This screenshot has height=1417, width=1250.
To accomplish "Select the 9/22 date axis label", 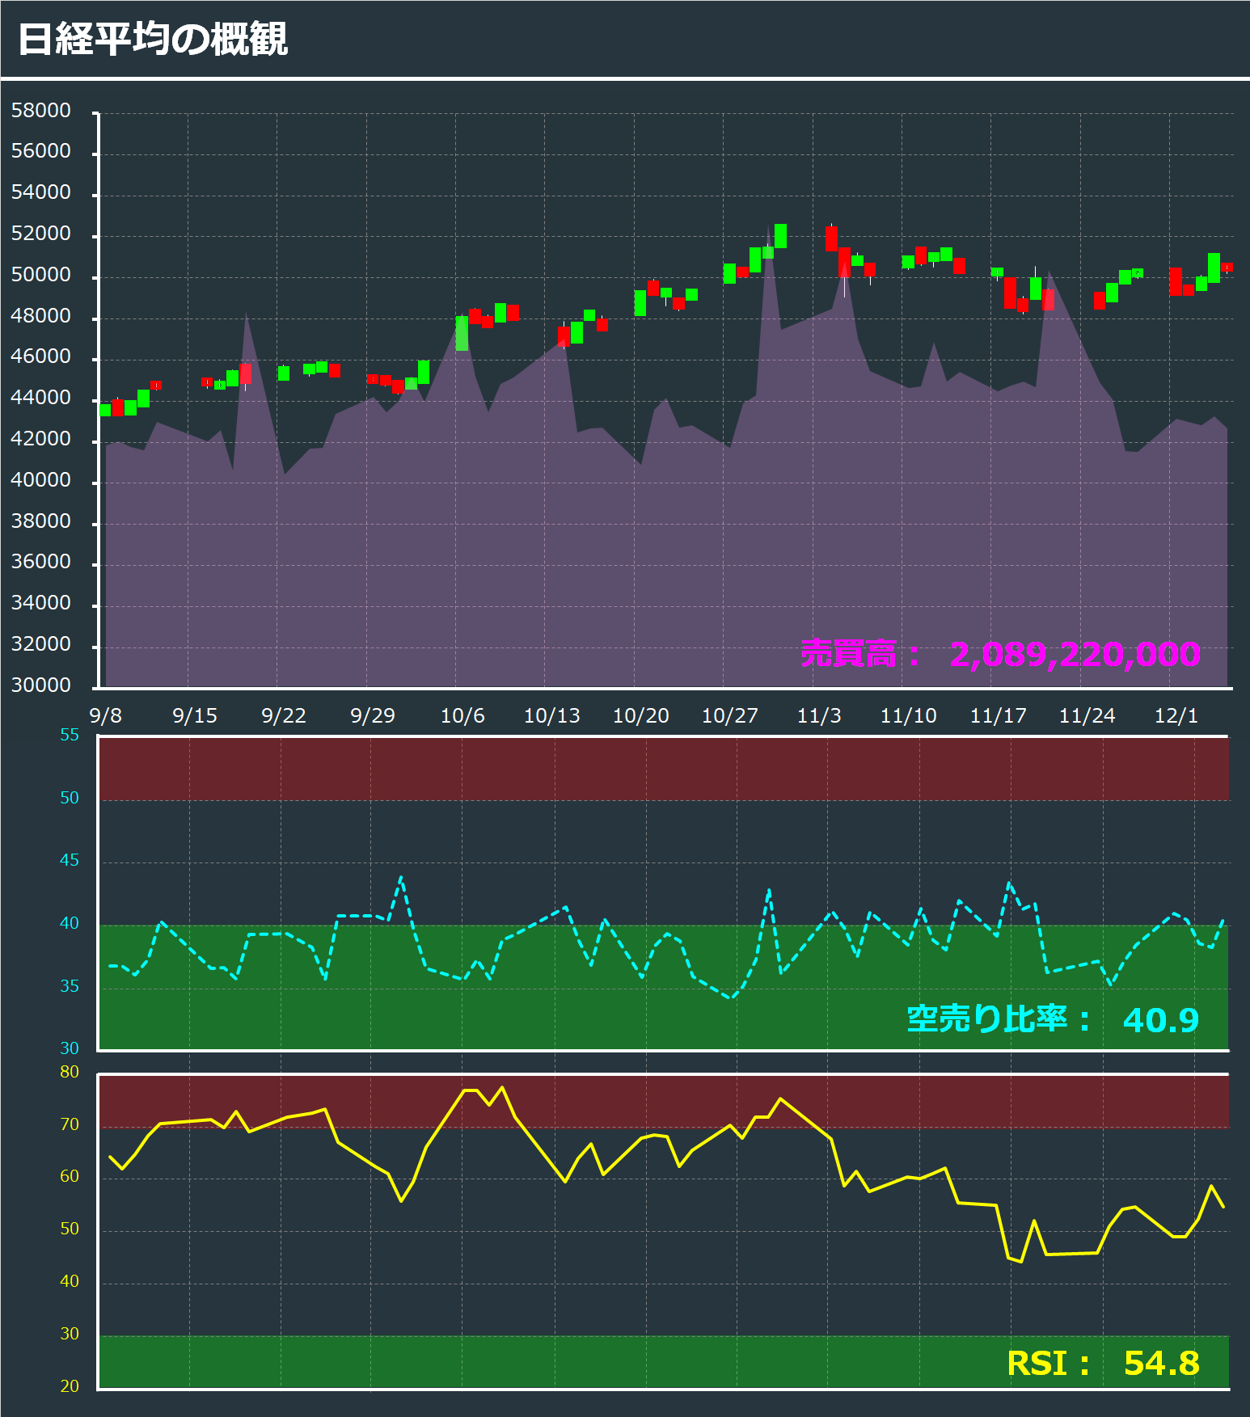I will pos(284,715).
